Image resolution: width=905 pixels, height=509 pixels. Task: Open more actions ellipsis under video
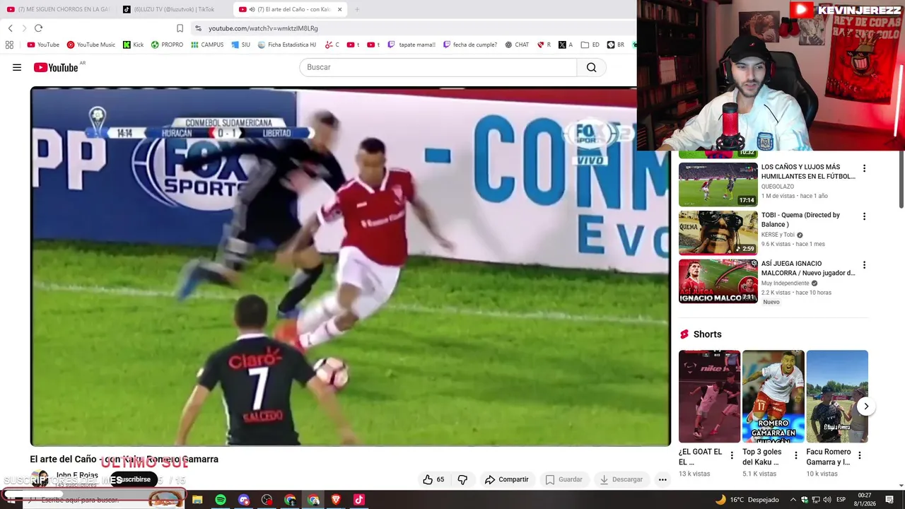[x=662, y=479]
